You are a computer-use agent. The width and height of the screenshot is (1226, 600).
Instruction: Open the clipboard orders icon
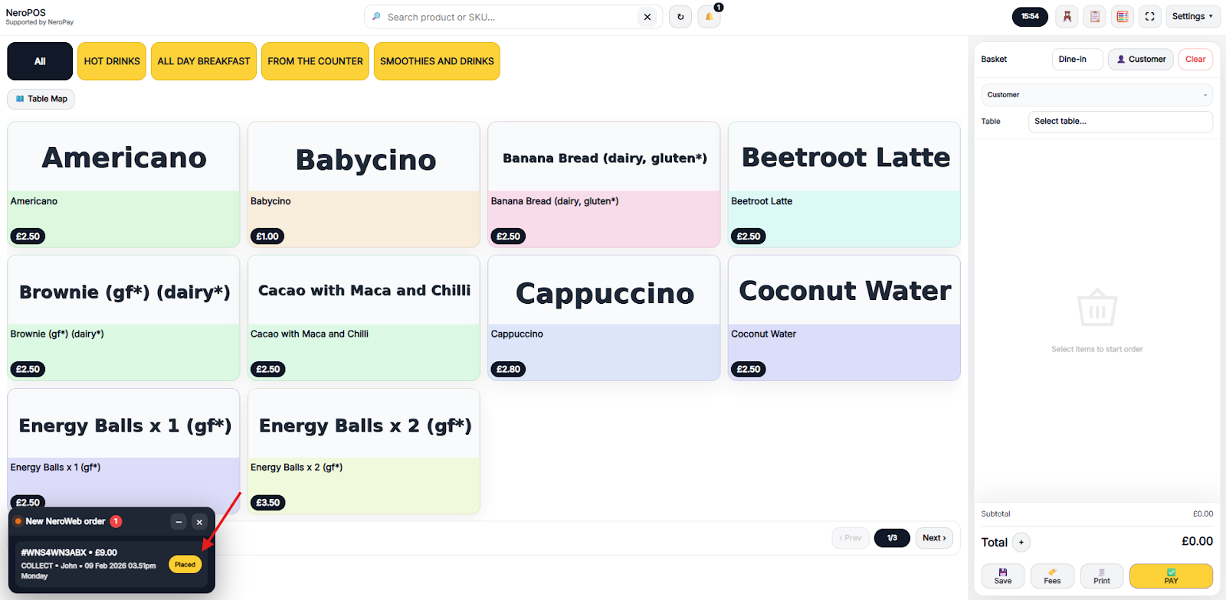click(x=1095, y=17)
